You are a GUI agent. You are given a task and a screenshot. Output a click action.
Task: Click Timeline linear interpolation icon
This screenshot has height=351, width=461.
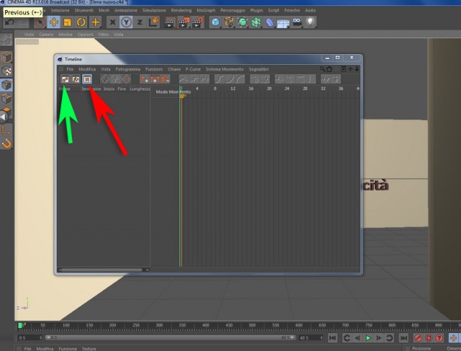[x=184, y=79]
